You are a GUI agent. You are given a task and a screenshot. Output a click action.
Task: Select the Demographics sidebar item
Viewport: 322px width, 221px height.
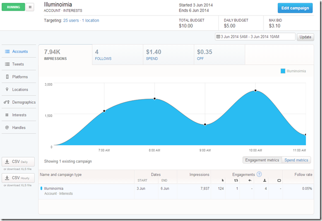[19, 102]
